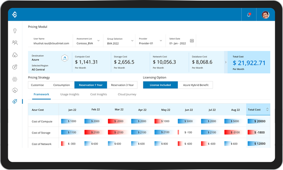Image resolution: width=283 pixels, height=170 pixels.
Task: Open the atom-shaped sidebar icon
Action: point(15,79)
